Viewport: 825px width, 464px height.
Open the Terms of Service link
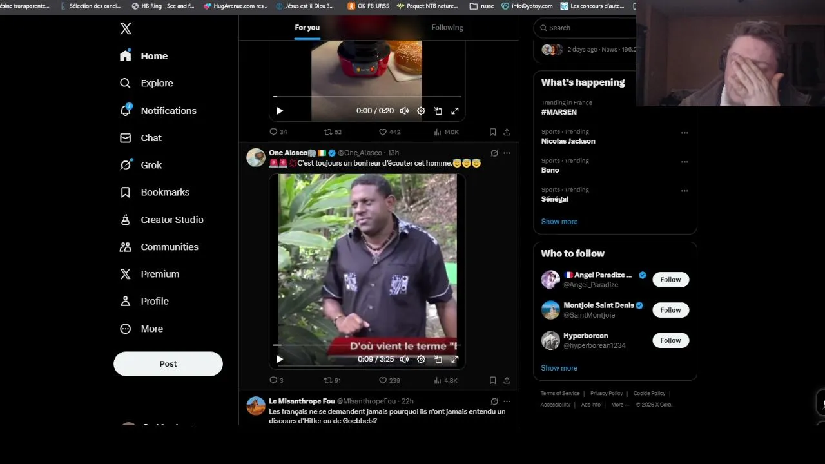(560, 393)
